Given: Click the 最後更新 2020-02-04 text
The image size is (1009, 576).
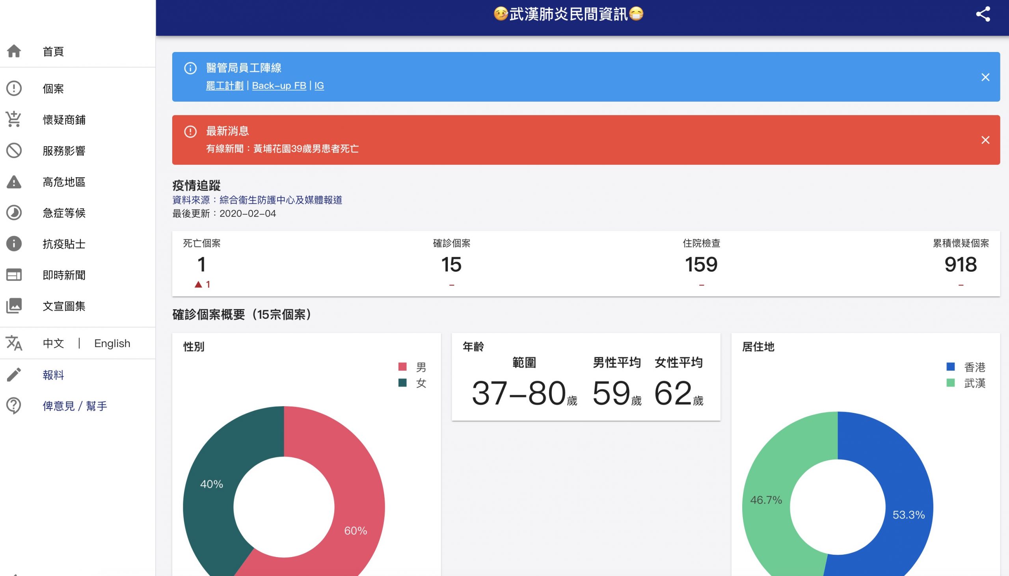Looking at the screenshot, I should point(224,214).
